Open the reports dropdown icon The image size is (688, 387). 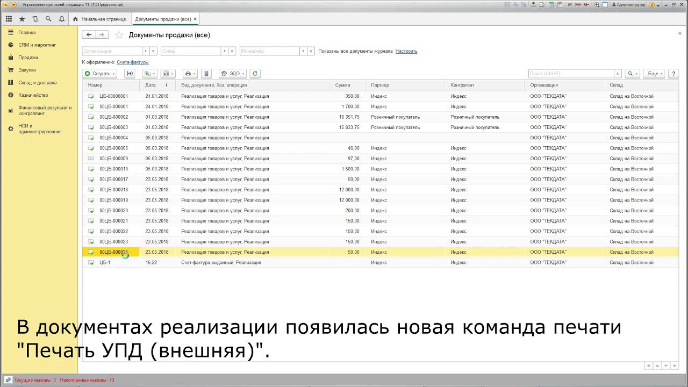168,74
